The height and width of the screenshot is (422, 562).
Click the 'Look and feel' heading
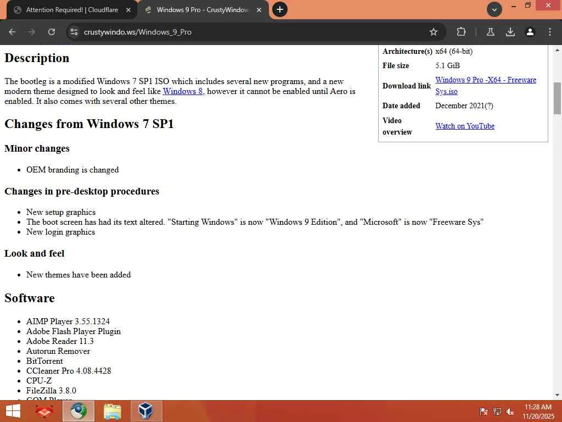35,253
